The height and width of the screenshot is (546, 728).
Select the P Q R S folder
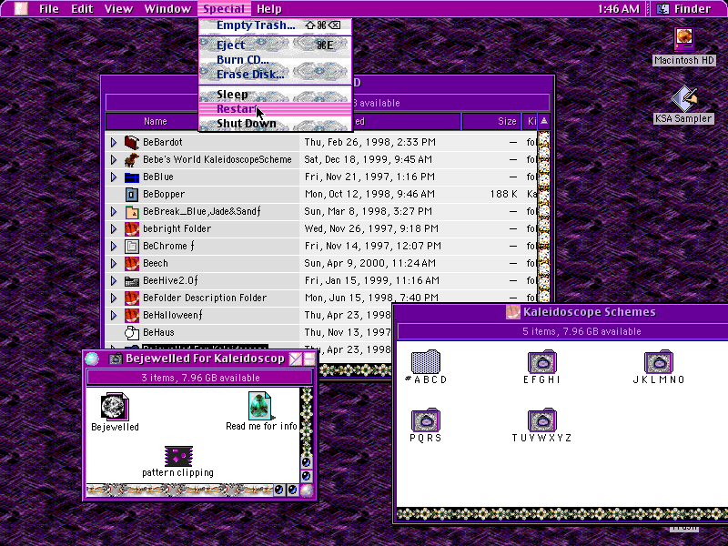pyautogui.click(x=426, y=420)
